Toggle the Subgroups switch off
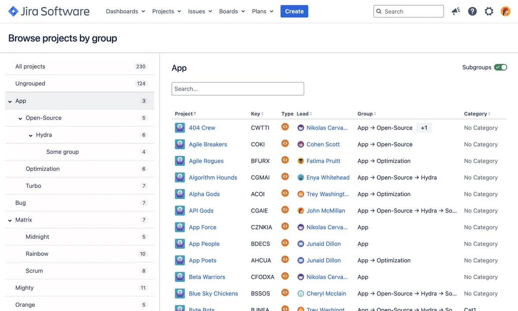Screen dimensions: 518x311 tap(501, 67)
